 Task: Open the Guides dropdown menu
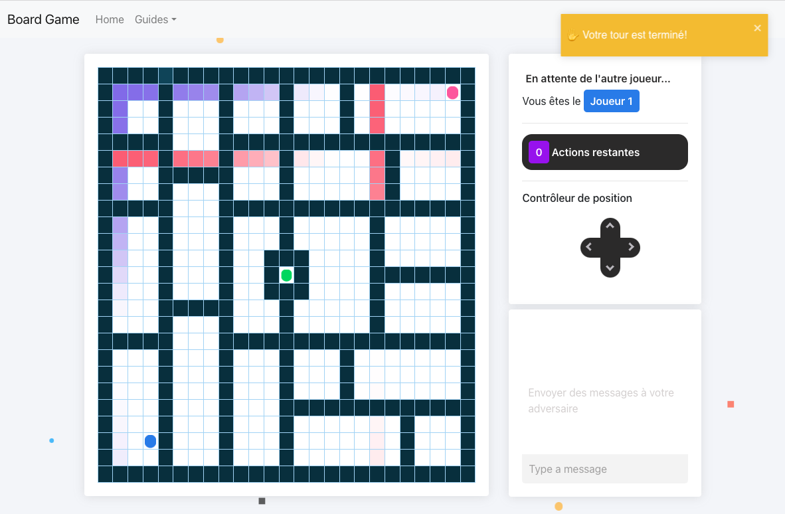point(155,19)
